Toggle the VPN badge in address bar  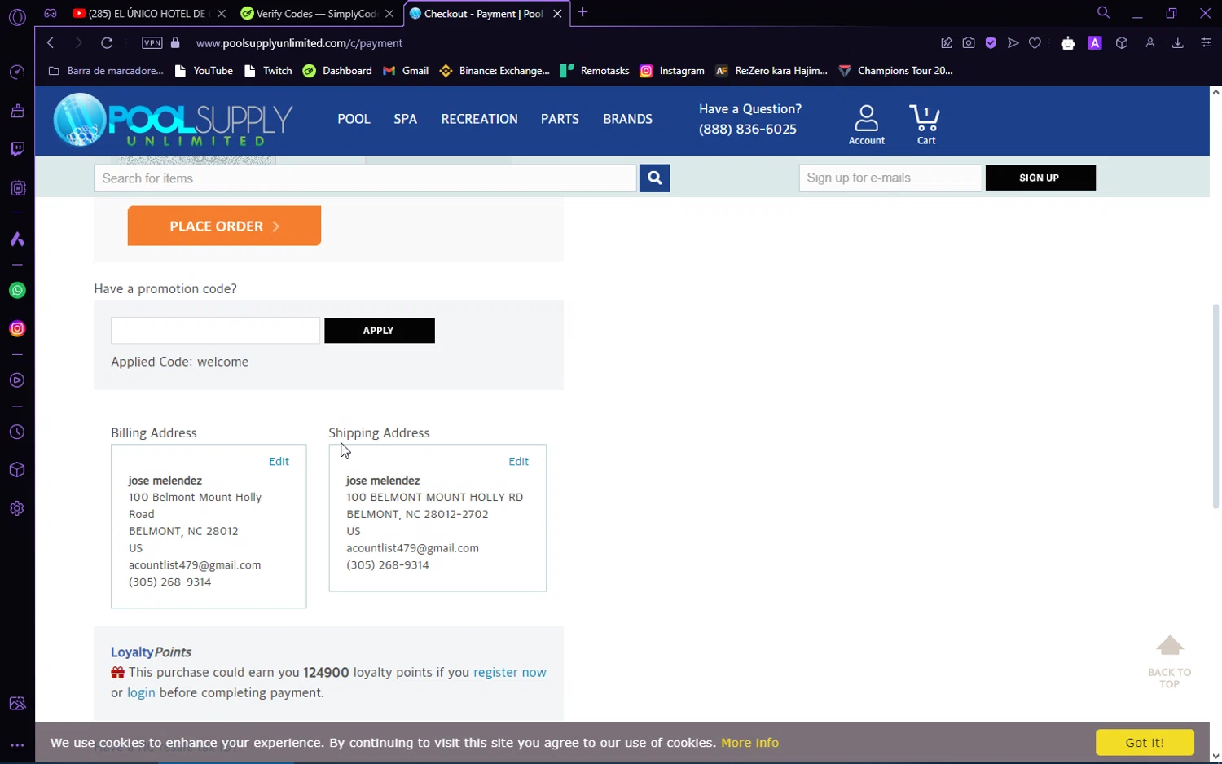coord(152,43)
